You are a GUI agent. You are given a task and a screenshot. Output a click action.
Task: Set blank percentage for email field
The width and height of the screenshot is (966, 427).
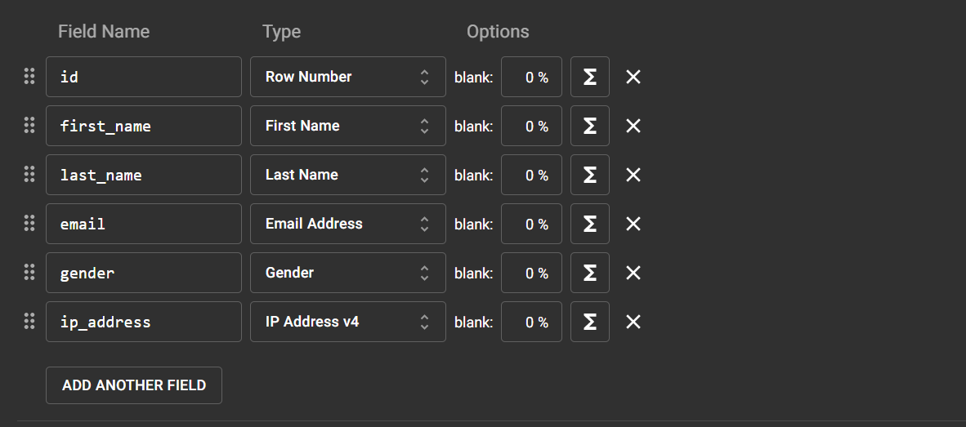click(531, 224)
